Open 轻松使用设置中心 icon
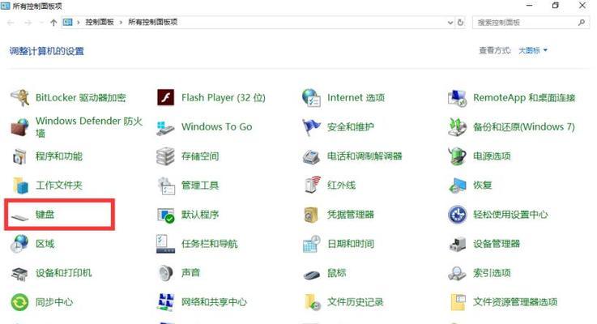 point(457,215)
